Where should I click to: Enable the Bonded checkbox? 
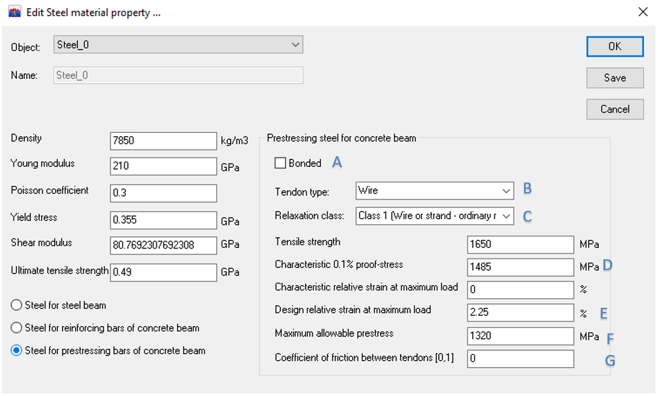[280, 163]
